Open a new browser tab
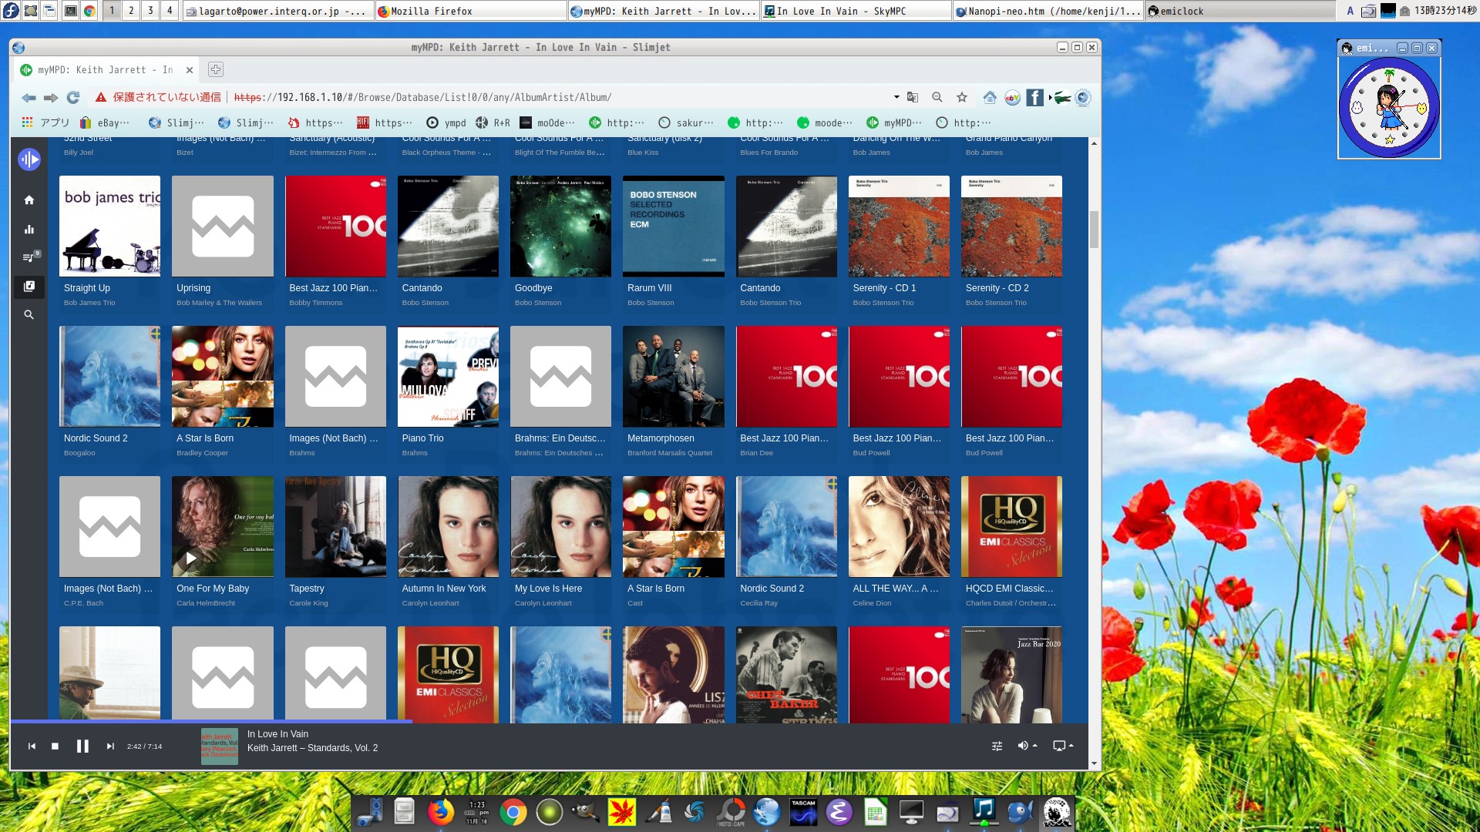 click(216, 69)
